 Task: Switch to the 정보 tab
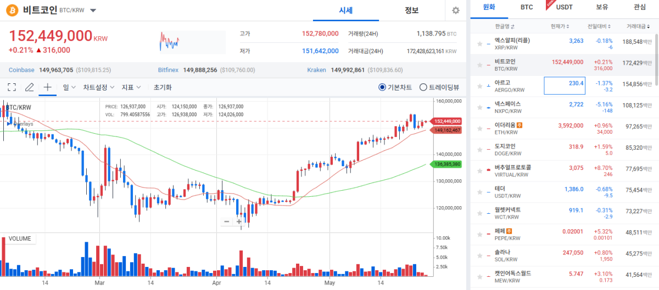pyautogui.click(x=411, y=10)
